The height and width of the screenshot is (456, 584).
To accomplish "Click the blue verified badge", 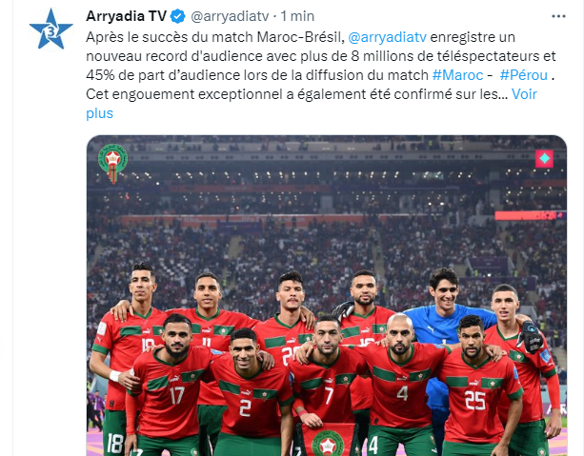I will tap(177, 16).
